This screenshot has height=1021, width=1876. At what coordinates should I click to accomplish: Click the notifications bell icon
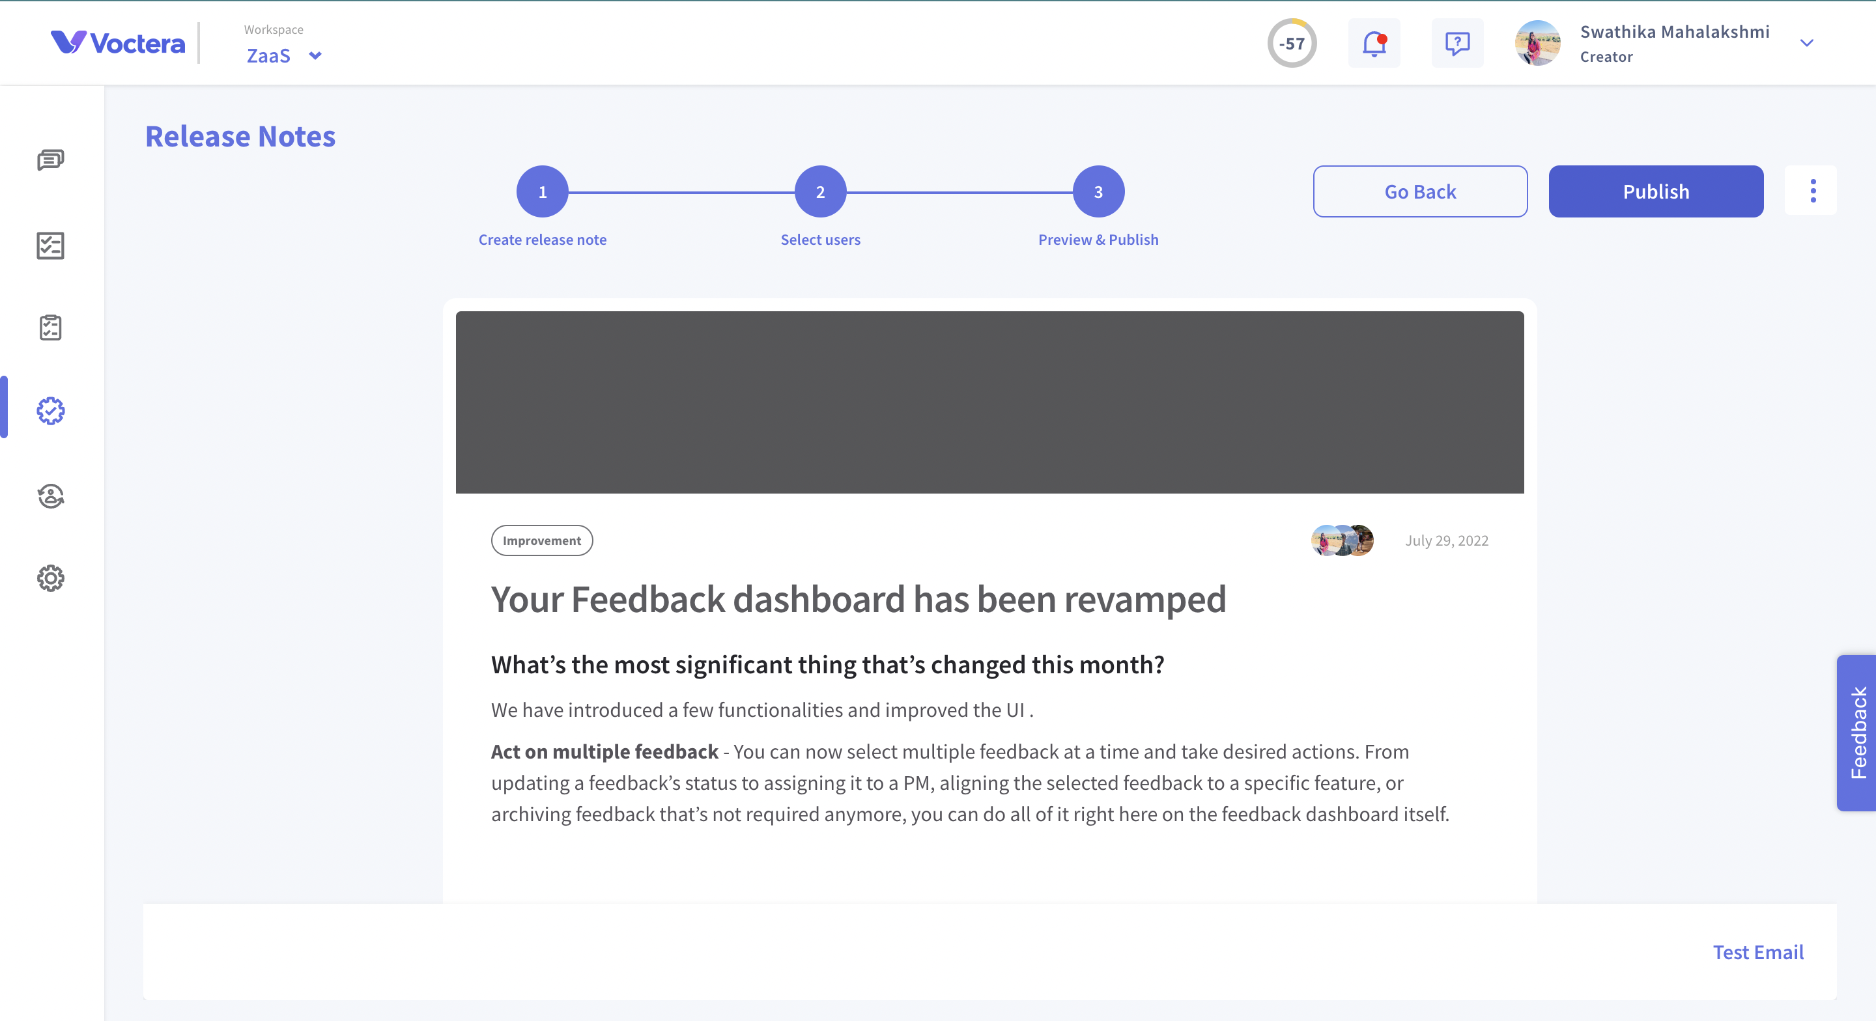(x=1374, y=44)
